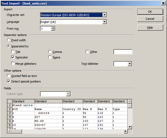Select the Standard header above Name column
167x138 pixels.
tap(48, 101)
